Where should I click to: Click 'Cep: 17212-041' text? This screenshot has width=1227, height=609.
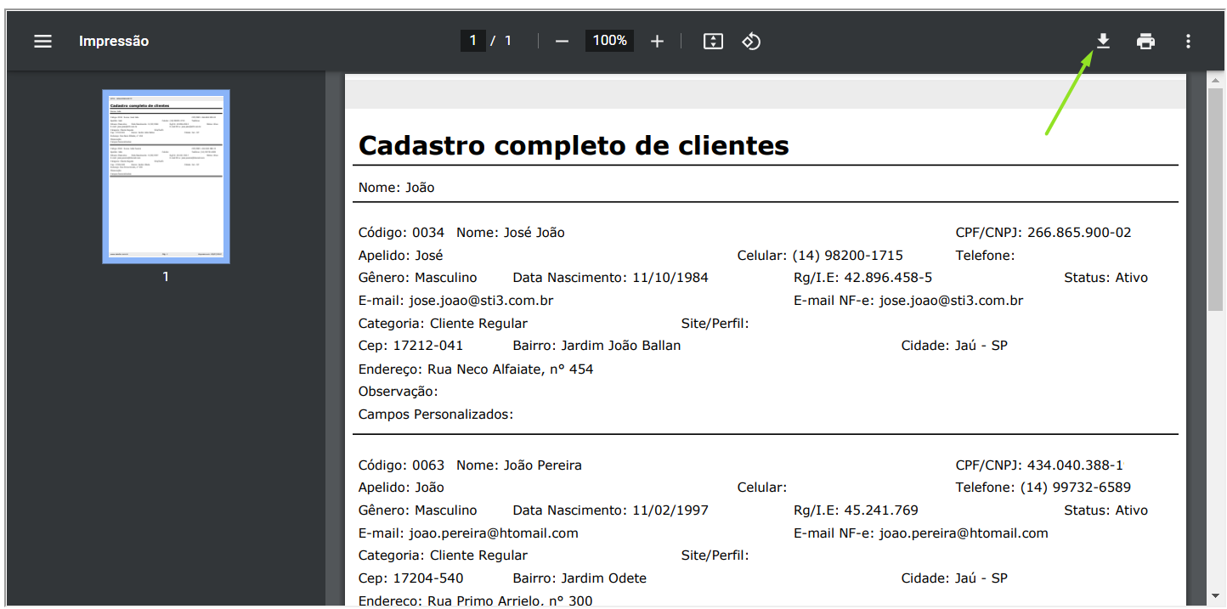tap(411, 346)
